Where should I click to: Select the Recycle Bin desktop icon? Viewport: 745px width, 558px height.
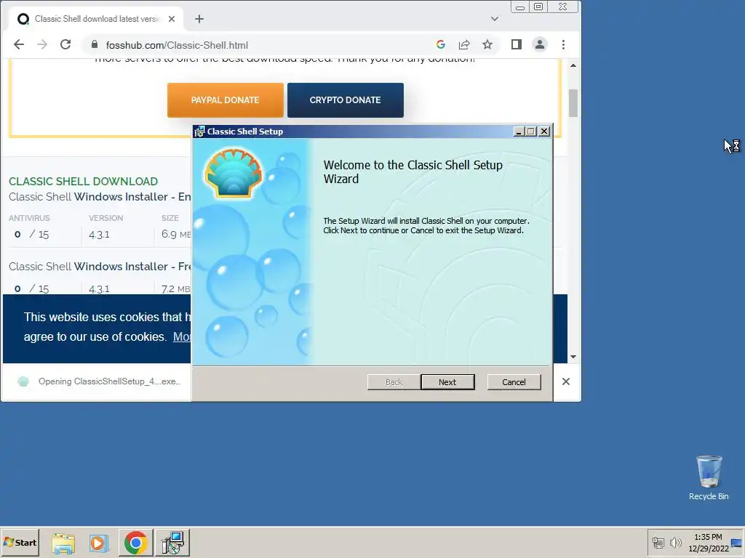(709, 478)
